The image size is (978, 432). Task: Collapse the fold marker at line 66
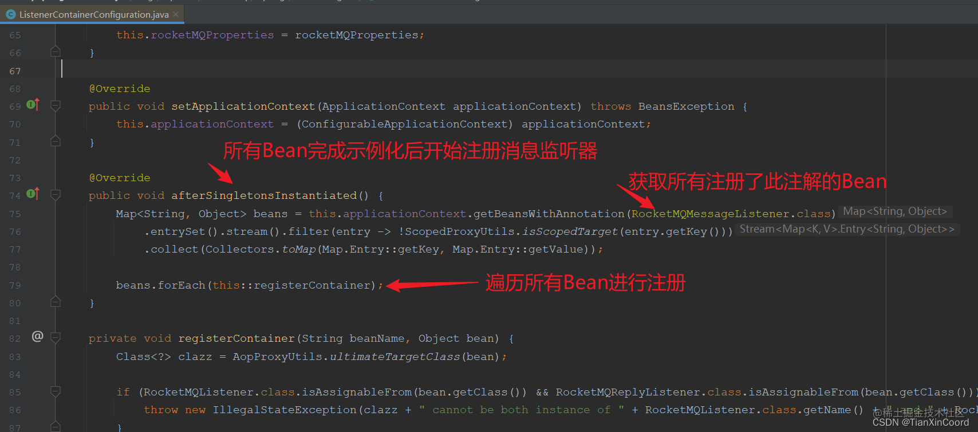click(56, 51)
